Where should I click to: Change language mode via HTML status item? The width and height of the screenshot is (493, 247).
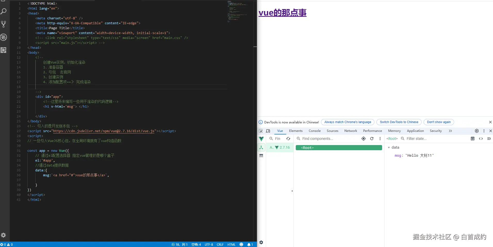231,244
